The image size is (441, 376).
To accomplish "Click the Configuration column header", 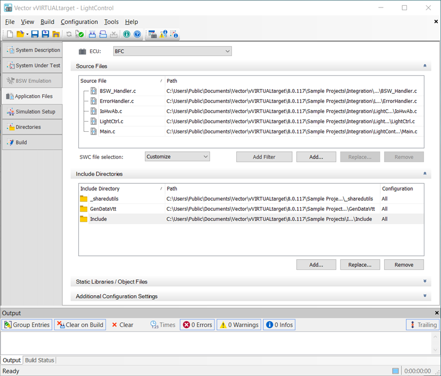I will coord(402,189).
